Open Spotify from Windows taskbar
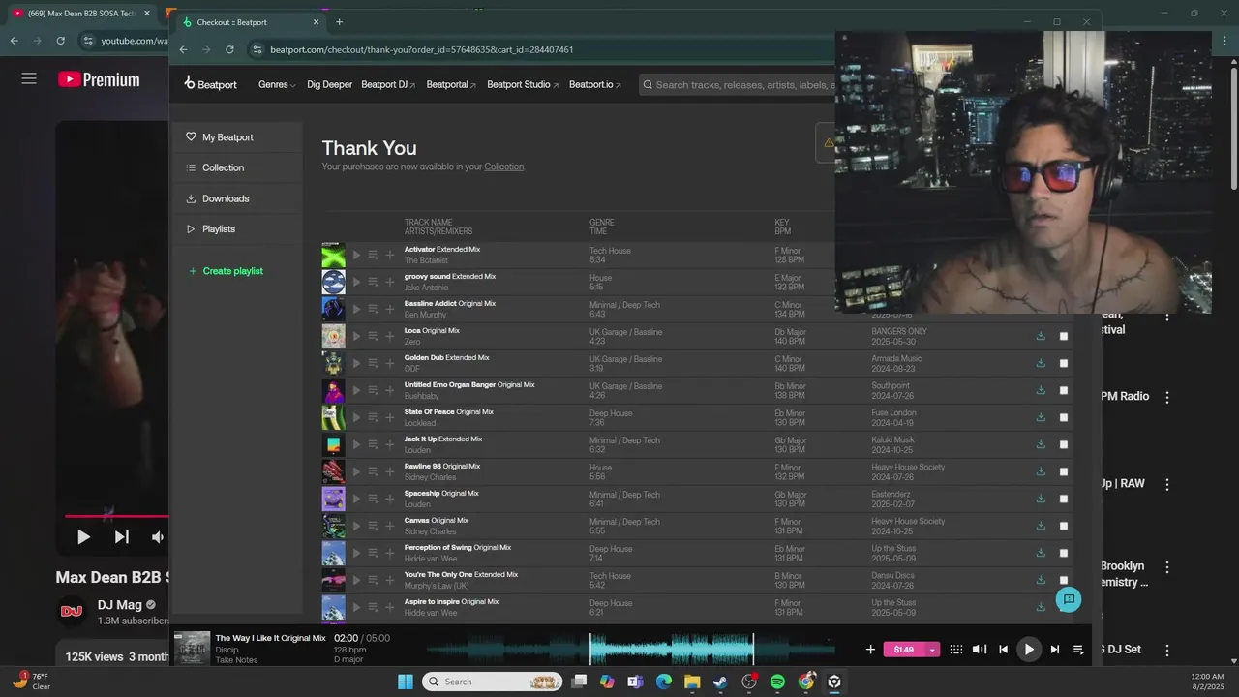This screenshot has height=697, width=1239. 777,682
